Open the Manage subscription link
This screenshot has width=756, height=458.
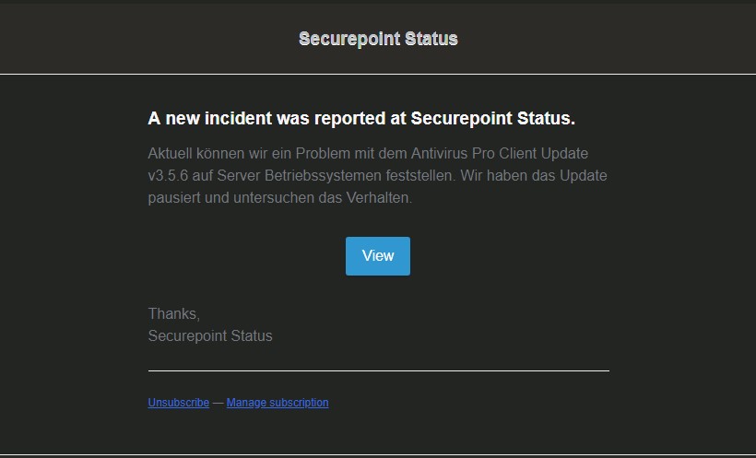(x=278, y=403)
